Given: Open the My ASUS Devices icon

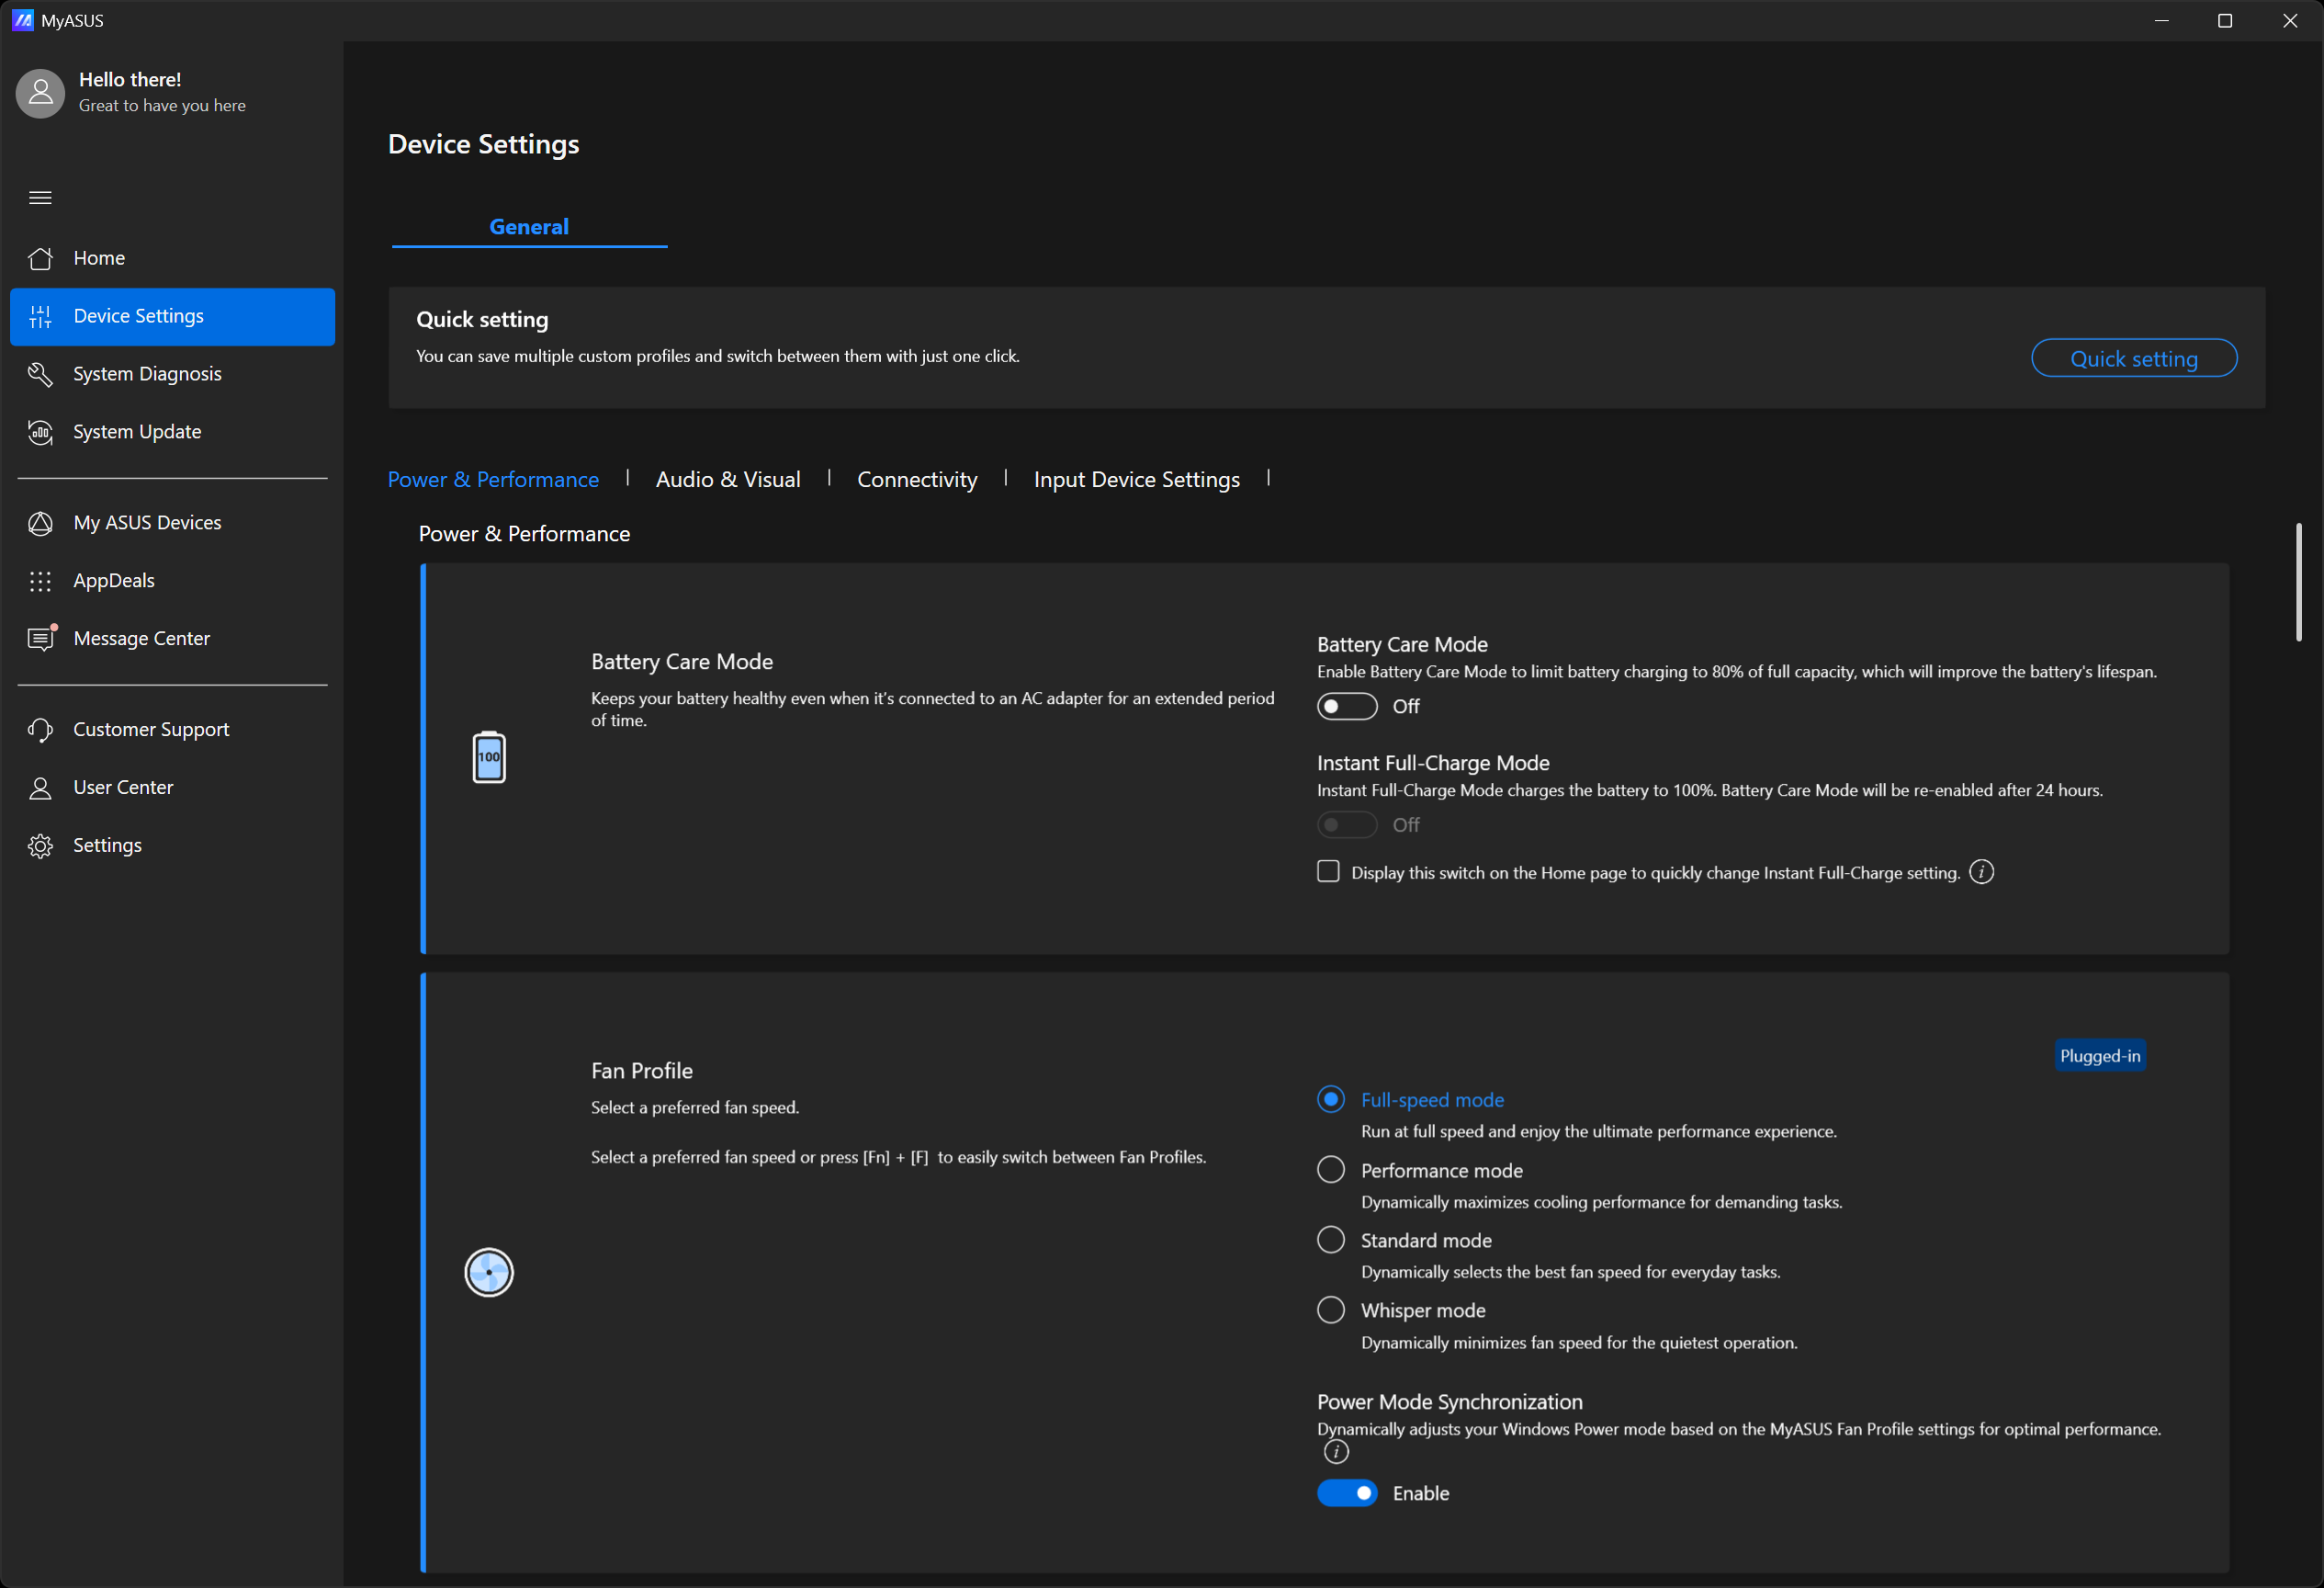Looking at the screenshot, I should point(40,523).
